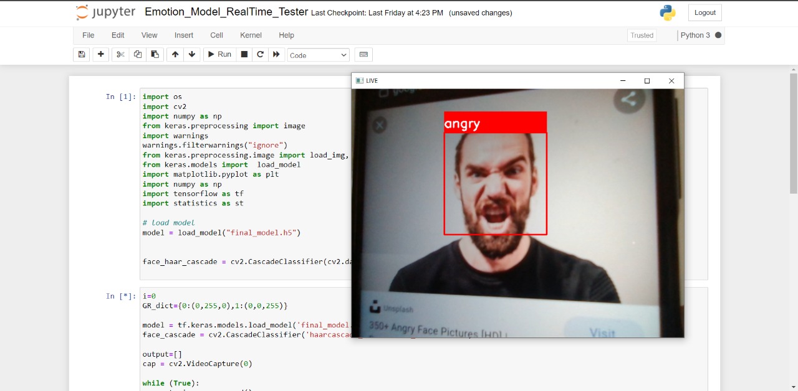Viewport: 798px width, 391px height.
Task: Open the View menu
Action: (x=150, y=35)
